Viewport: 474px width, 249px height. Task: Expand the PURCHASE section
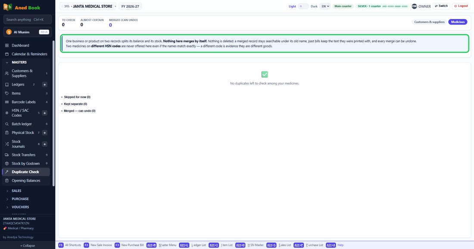coord(26,199)
